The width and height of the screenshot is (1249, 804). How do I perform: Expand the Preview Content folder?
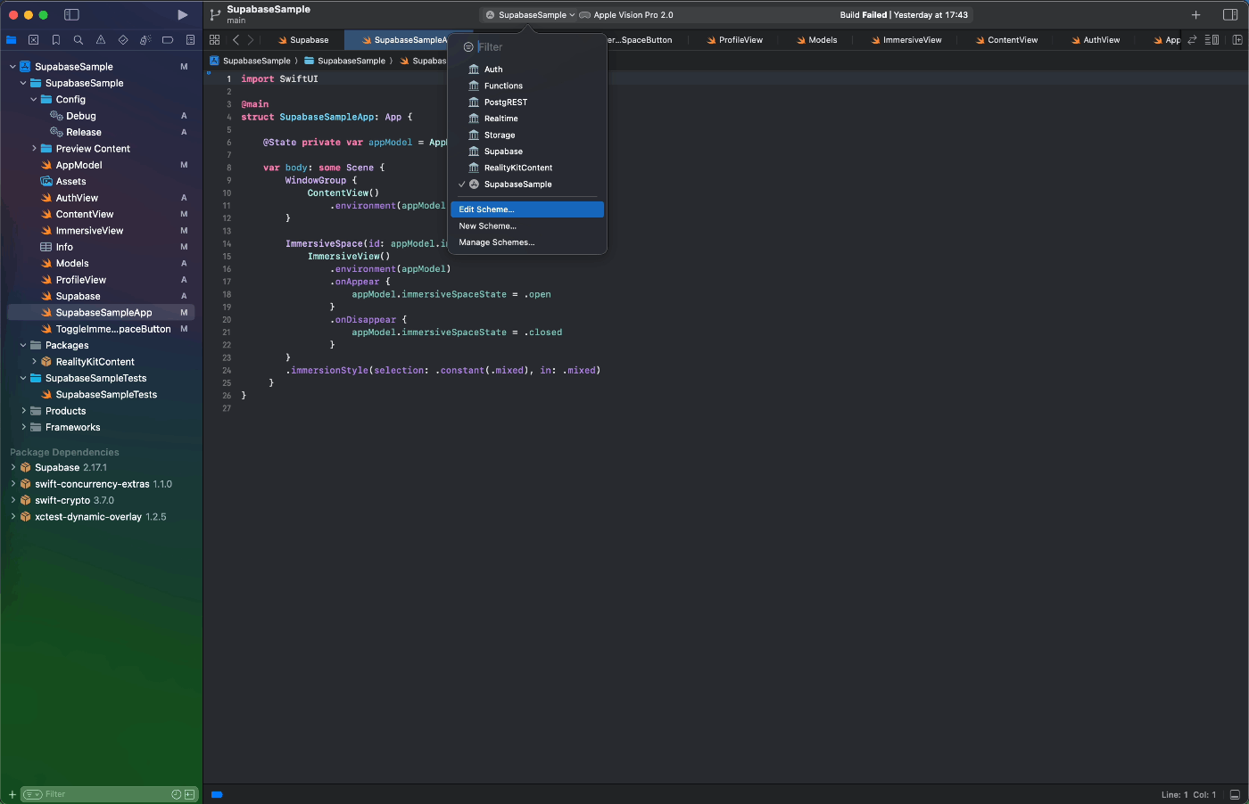34,149
